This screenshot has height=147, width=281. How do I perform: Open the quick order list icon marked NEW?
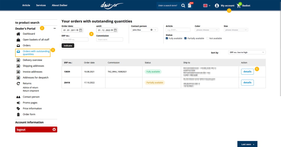coord(190,5)
